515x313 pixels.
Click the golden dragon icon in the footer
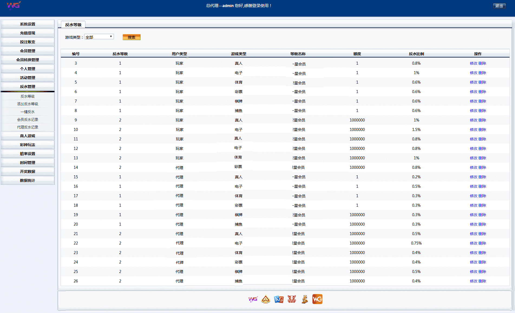click(305, 299)
